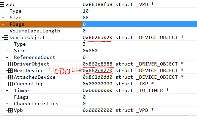Select the DeviceObject Type row with value 3
197x131 pixels.
(x=98, y=44)
